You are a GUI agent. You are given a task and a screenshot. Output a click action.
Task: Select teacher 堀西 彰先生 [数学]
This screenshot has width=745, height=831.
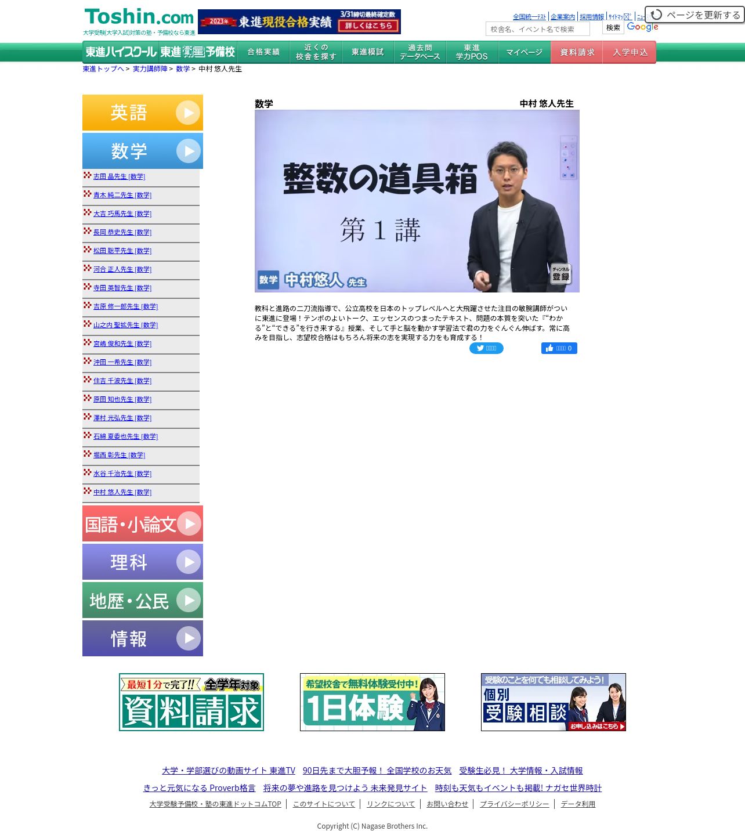[x=119, y=455]
